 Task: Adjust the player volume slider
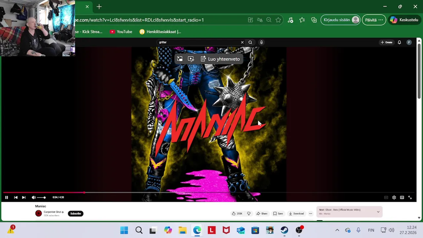click(41, 197)
